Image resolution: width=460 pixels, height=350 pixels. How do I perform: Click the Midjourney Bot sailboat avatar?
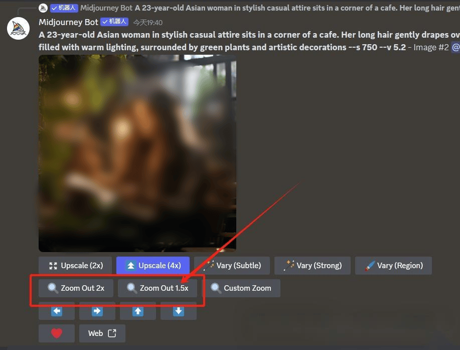click(19, 29)
